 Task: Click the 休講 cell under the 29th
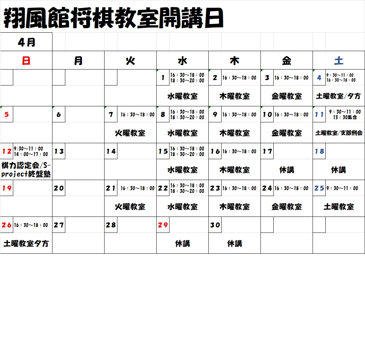(x=182, y=244)
